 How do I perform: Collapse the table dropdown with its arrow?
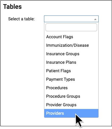95,19
